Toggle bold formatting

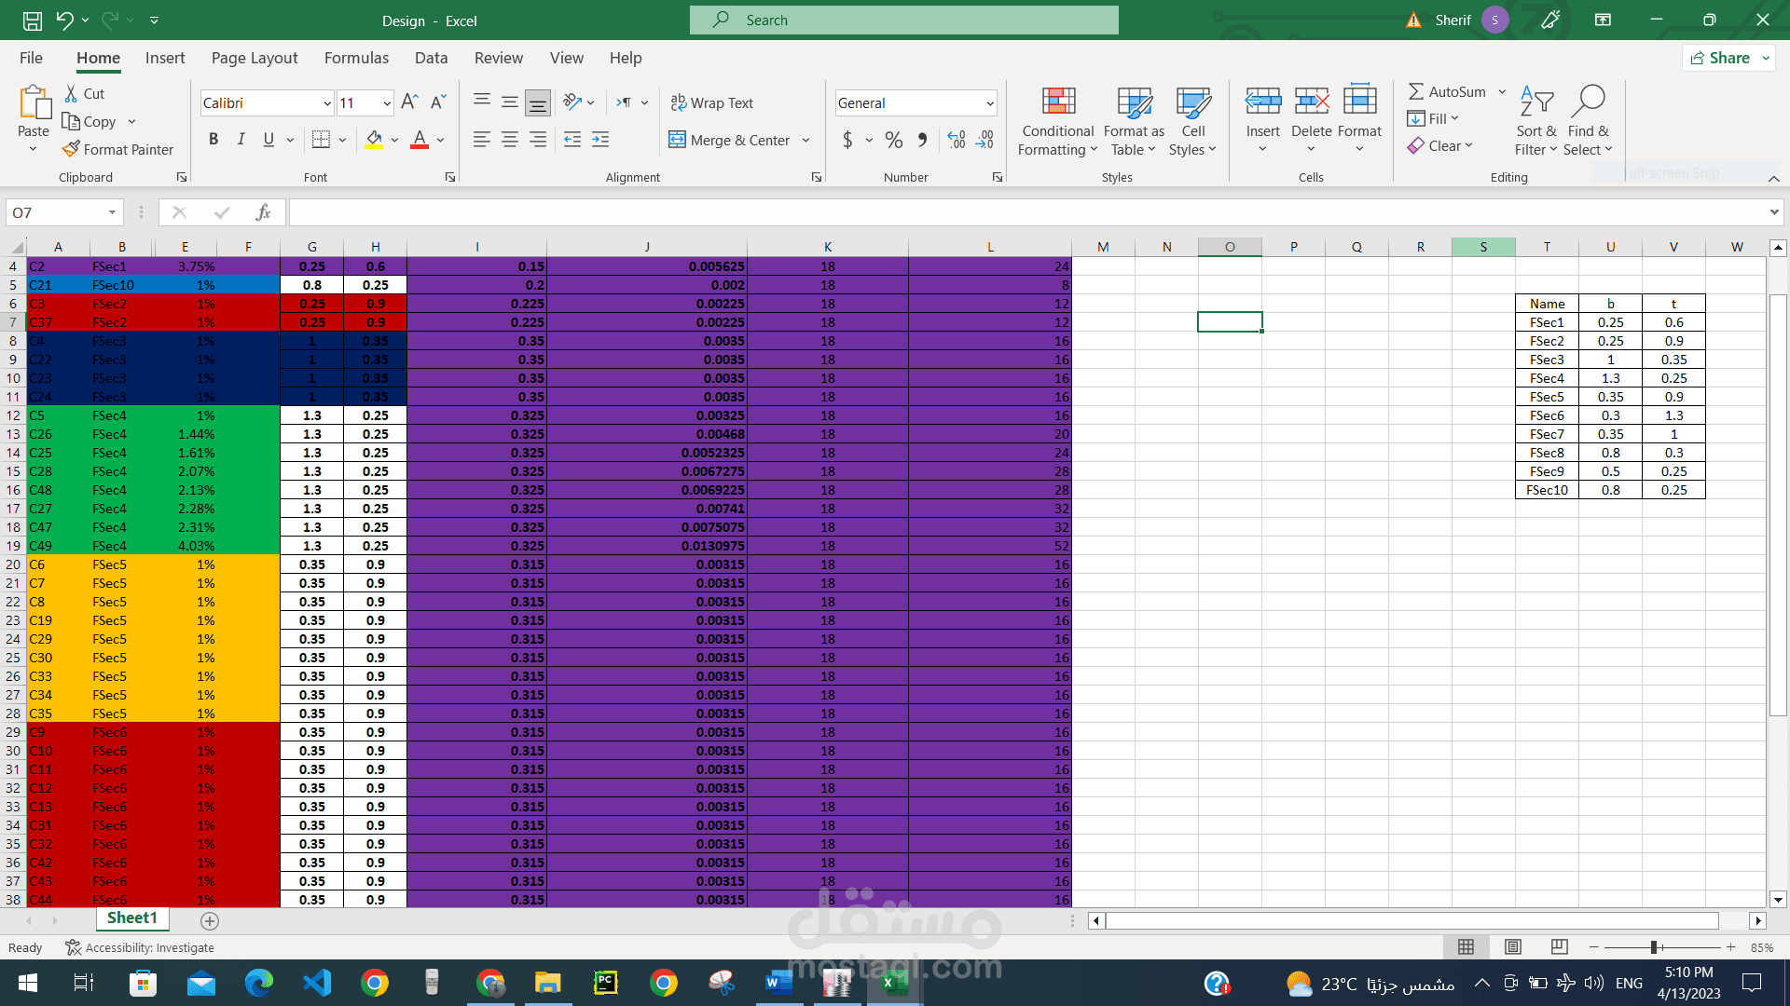tap(213, 139)
